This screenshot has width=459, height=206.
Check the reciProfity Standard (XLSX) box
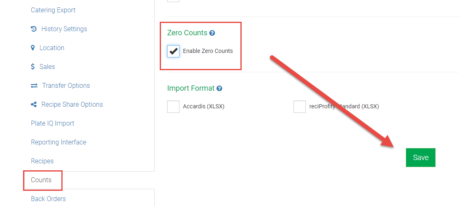300,107
